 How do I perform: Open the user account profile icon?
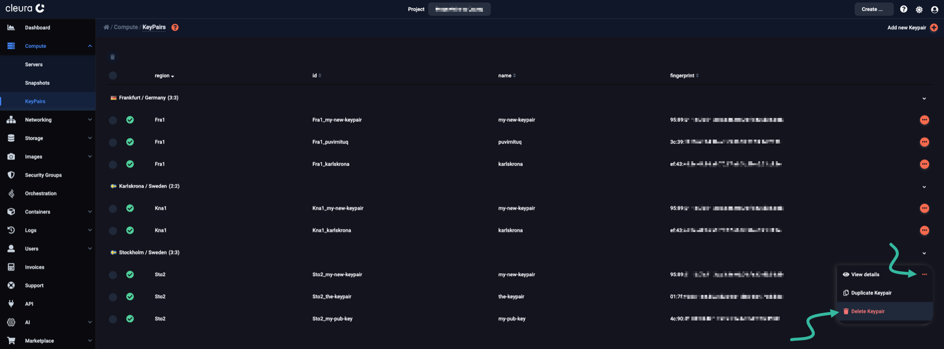coord(934,9)
